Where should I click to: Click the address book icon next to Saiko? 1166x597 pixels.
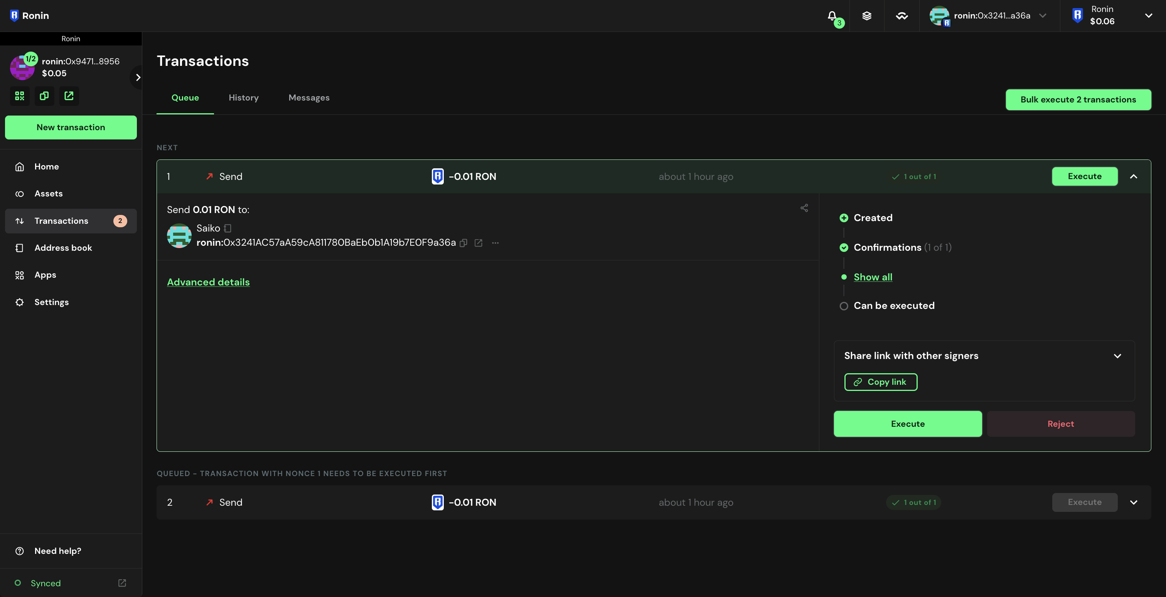click(227, 228)
